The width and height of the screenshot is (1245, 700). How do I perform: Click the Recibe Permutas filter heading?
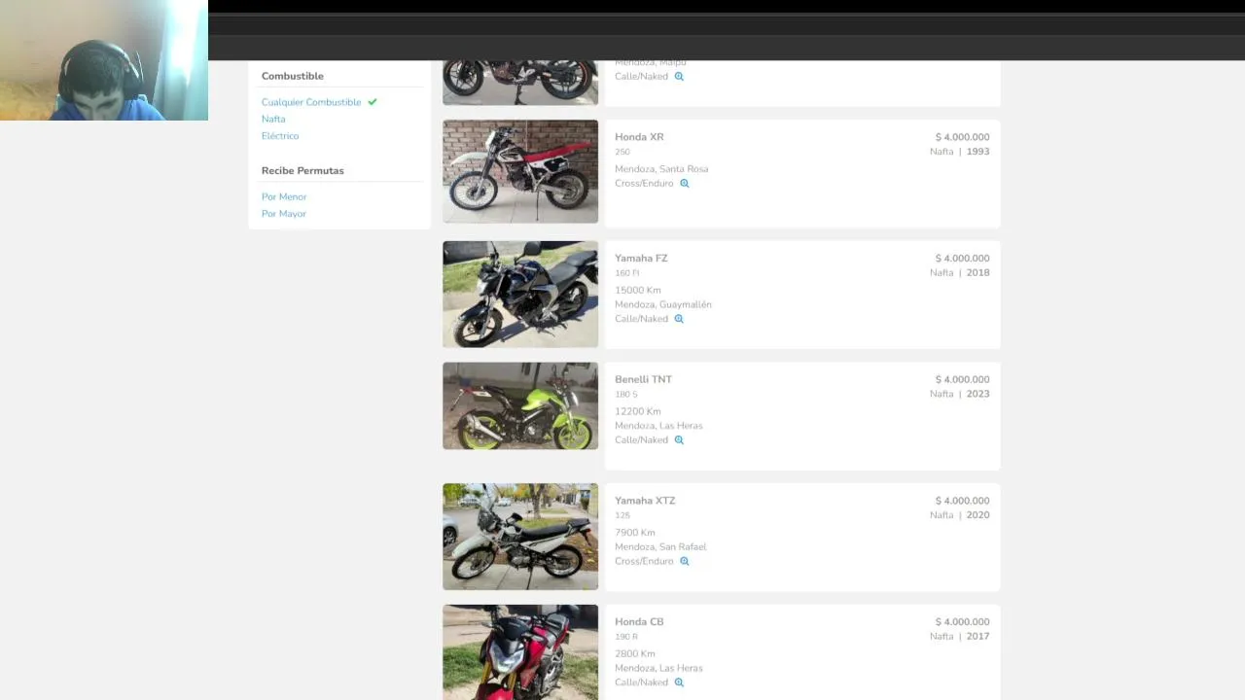pos(302,171)
